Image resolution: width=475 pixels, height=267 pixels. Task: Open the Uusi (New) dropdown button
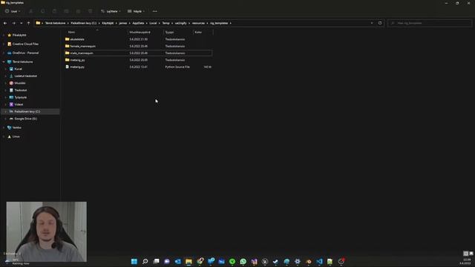pos(13,11)
